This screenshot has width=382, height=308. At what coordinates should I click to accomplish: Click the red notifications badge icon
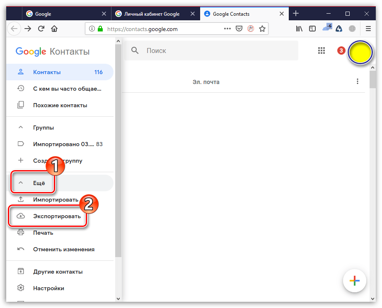[341, 51]
